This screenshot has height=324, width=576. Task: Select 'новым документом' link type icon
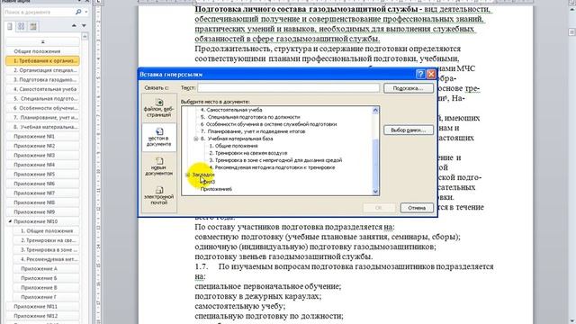(x=158, y=166)
